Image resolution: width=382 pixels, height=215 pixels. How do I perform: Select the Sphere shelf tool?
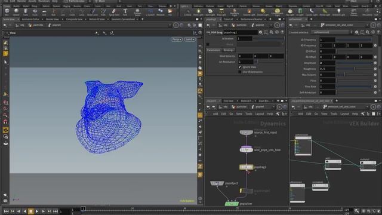click(x=16, y=12)
